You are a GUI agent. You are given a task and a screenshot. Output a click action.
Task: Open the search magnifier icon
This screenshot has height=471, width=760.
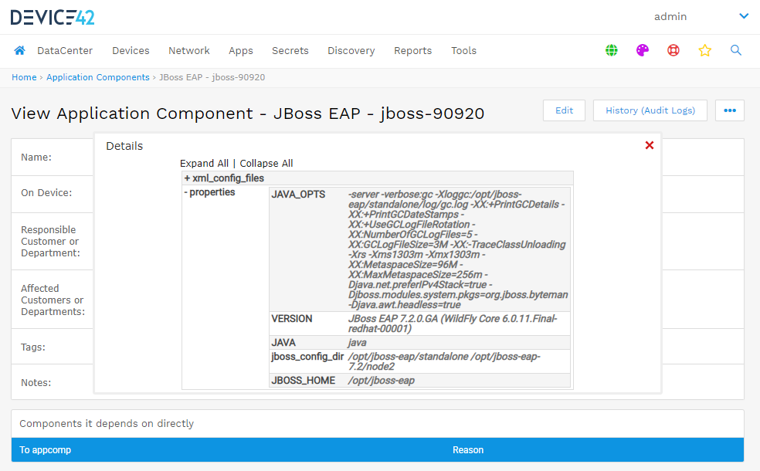tap(736, 50)
